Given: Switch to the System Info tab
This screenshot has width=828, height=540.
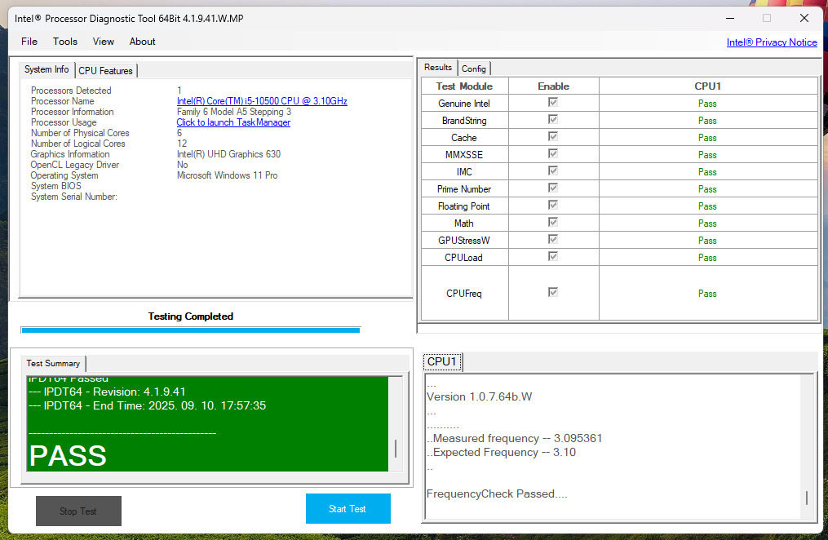Looking at the screenshot, I should click(46, 69).
